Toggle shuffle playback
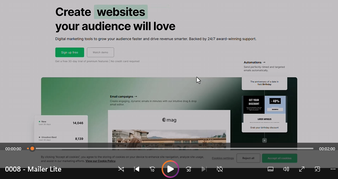This screenshot has width=338, height=179. 121,169
